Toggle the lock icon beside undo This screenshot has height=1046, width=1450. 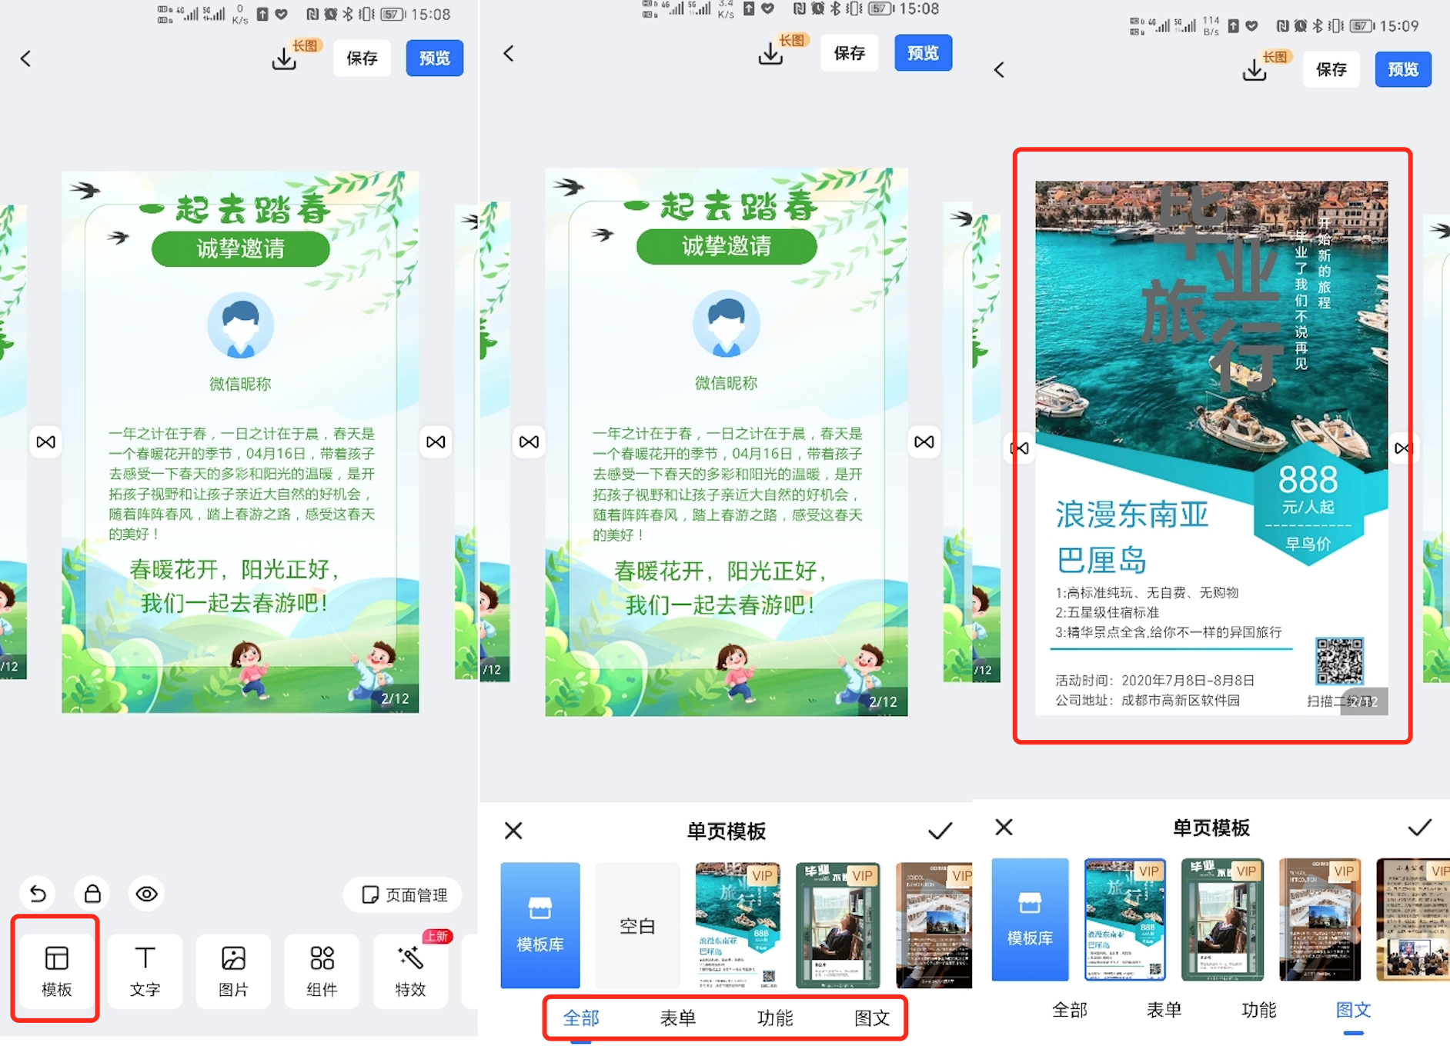(92, 893)
